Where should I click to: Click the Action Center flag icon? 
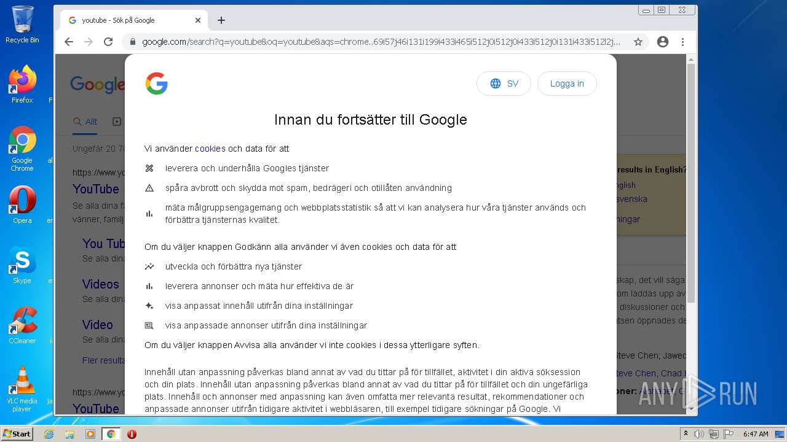click(727, 434)
